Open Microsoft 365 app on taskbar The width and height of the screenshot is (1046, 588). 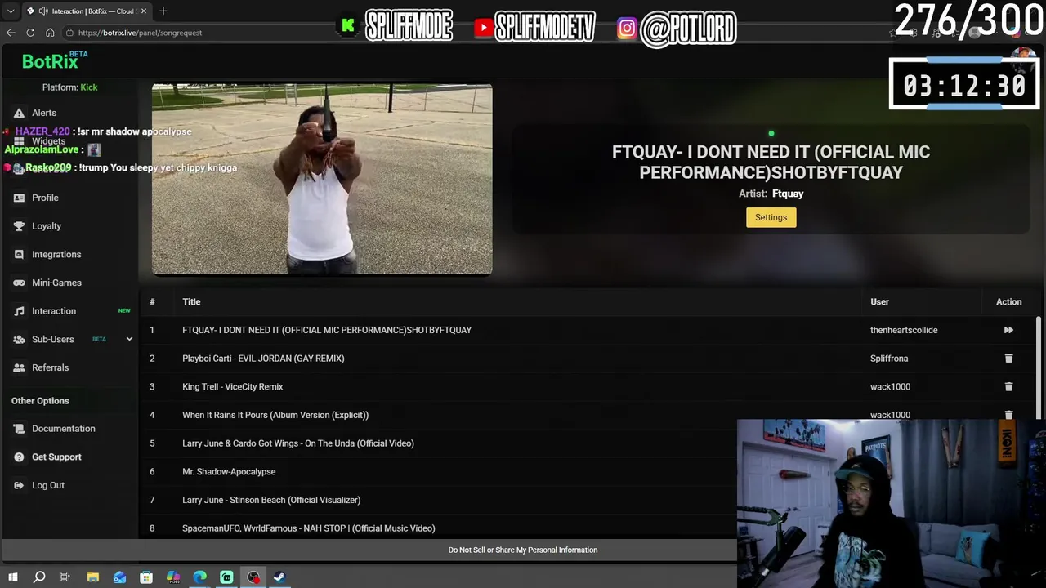tap(173, 577)
